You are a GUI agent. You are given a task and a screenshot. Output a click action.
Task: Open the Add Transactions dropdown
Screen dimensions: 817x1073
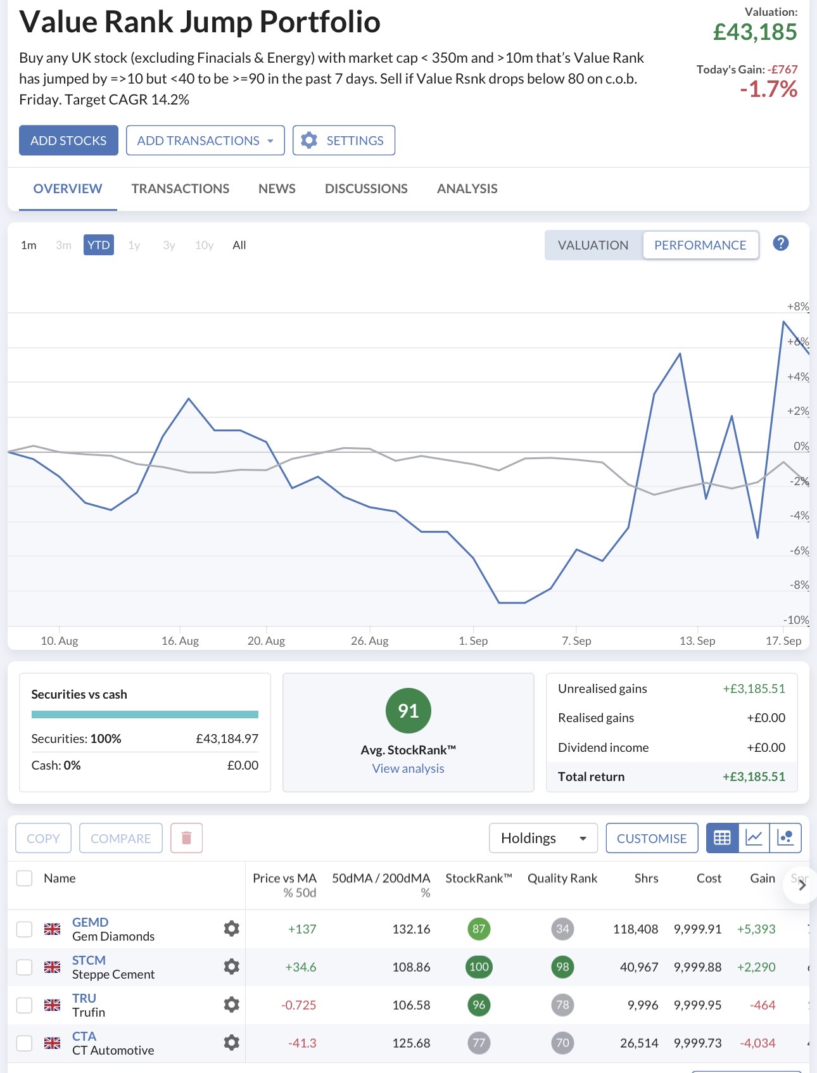[205, 140]
